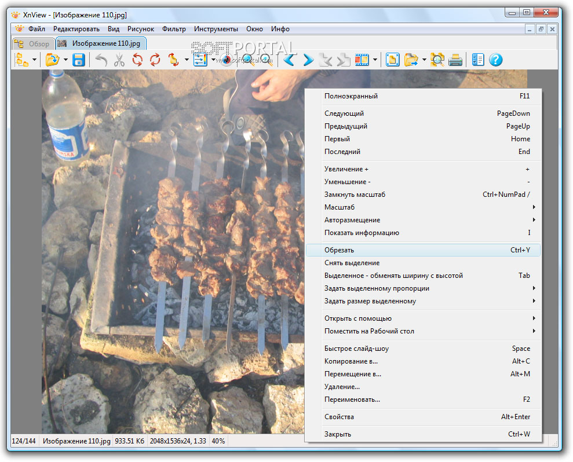The image size is (573, 462).
Task: Click Снять выделение menu entry
Action: point(423,263)
